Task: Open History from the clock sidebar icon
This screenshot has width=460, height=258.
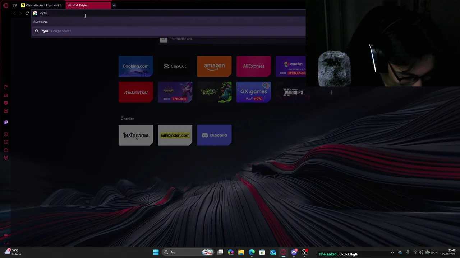Action: [x=6, y=142]
